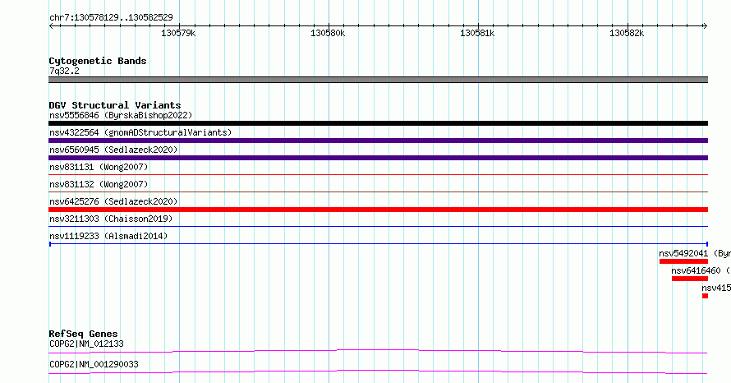The width and height of the screenshot is (731, 383).
Task: Open the Cytogenetic Bands track title
Action: (98, 61)
